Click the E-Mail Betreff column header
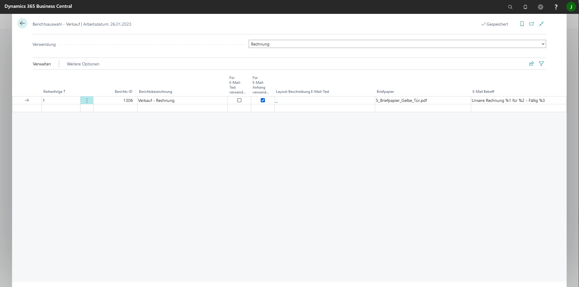Screen dimensions: 579x287 [483, 92]
